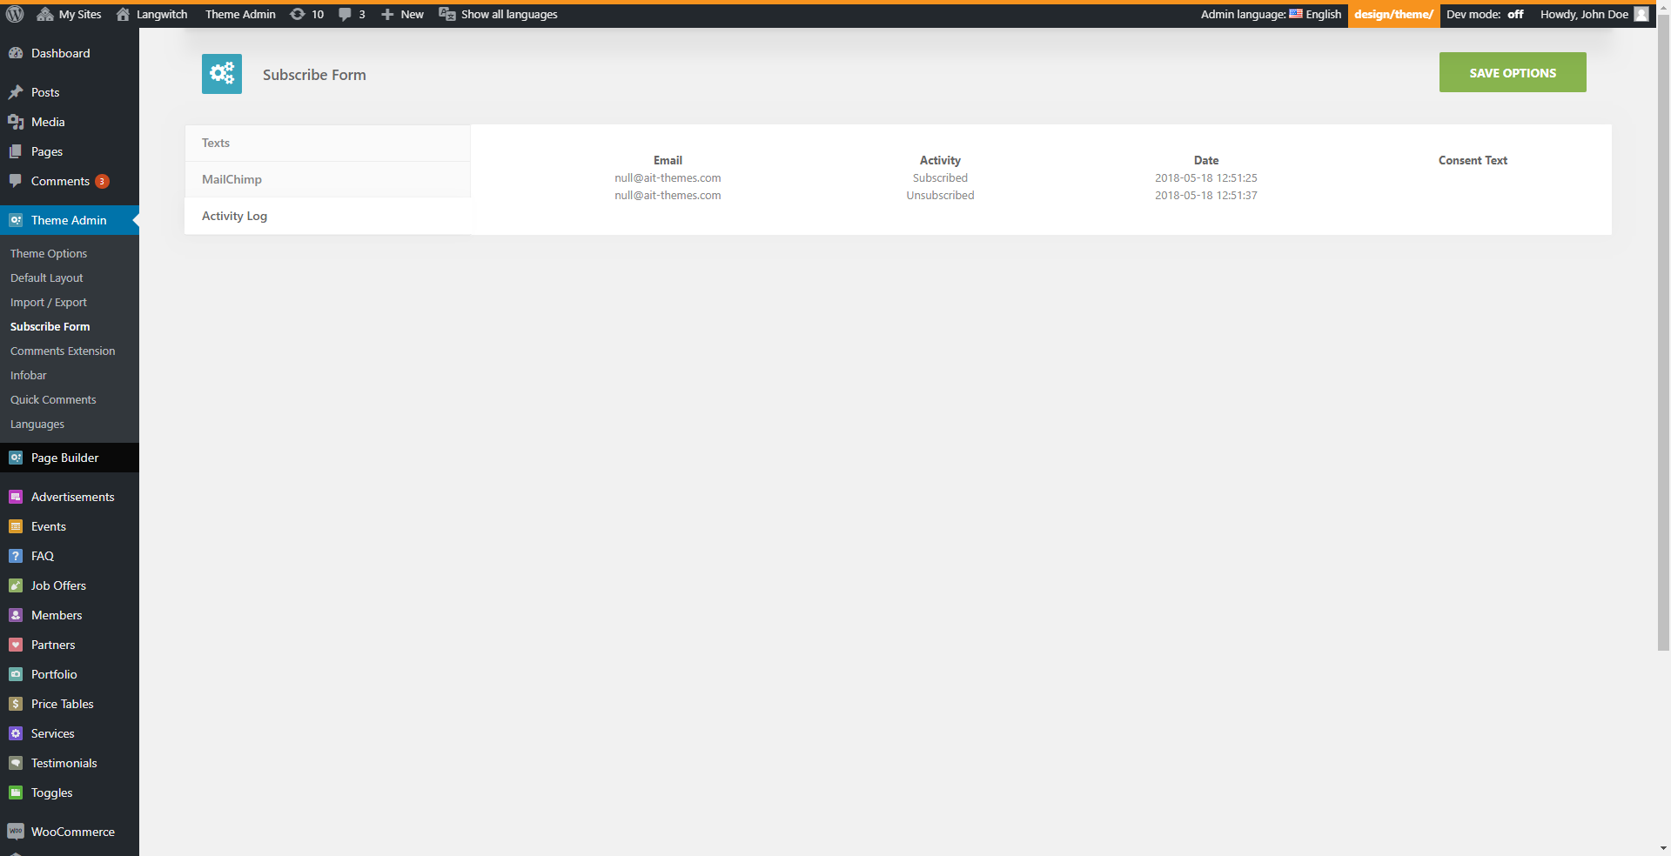Click the vertical page scrollbar thumb
Viewport: 1671px width, 856px height.
point(1663,331)
